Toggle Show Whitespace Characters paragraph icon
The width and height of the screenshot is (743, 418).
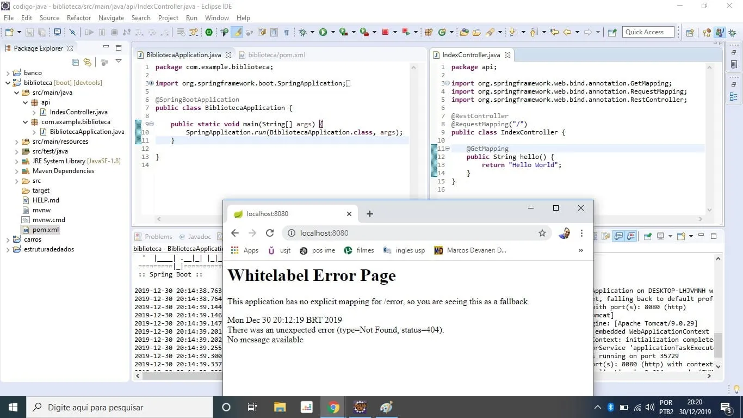coord(286,32)
